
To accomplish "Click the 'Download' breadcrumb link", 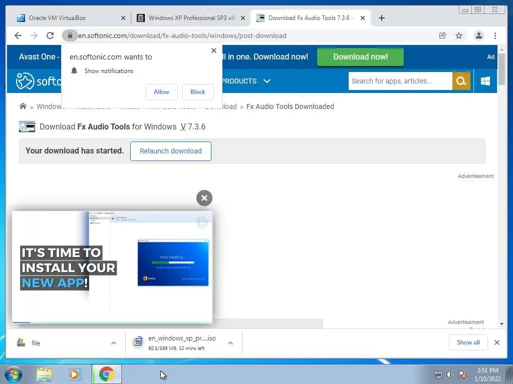I will coord(221,106).
